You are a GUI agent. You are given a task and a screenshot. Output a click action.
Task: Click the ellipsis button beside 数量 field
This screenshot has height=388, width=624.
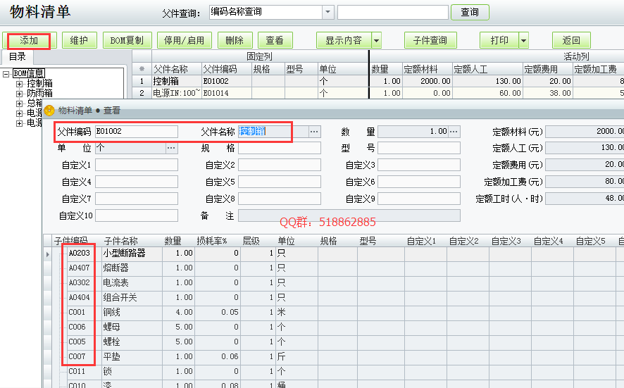click(x=454, y=132)
